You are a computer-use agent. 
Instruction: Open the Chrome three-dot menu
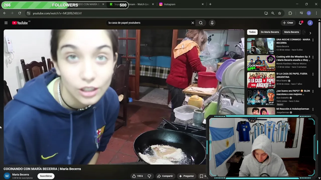click(x=316, y=13)
